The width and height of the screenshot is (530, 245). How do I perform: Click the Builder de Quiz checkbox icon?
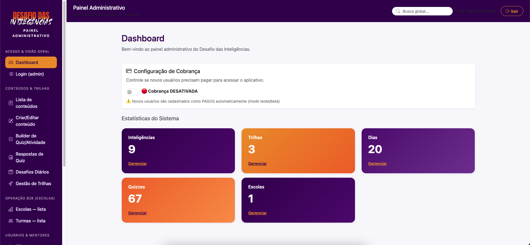[x=11, y=139]
